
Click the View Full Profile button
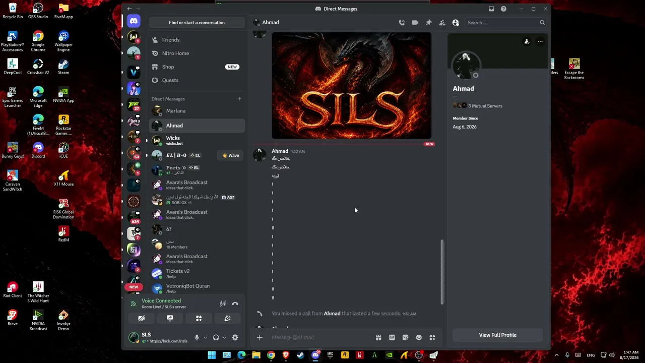pyautogui.click(x=498, y=335)
